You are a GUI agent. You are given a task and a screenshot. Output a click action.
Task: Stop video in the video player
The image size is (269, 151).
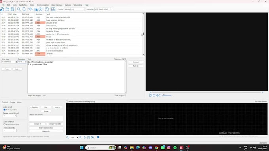pos(154,95)
